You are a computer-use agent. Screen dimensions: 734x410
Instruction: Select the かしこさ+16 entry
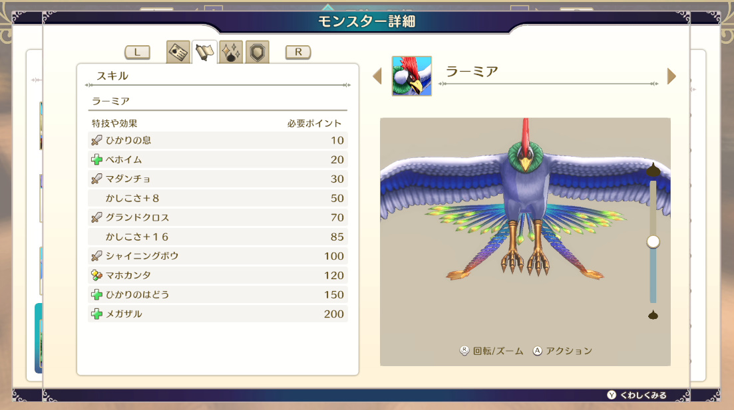(136, 237)
